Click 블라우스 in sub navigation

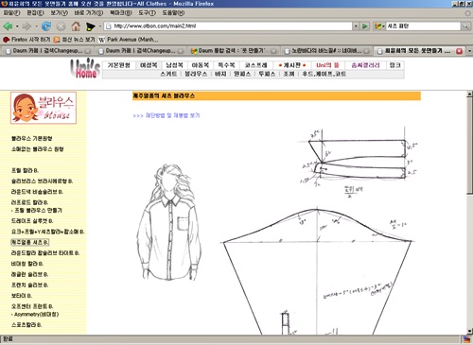(x=196, y=74)
